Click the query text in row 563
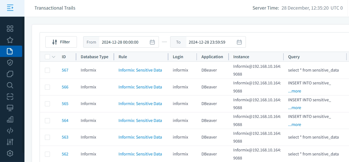The width and height of the screenshot is (349, 162). 313,137
